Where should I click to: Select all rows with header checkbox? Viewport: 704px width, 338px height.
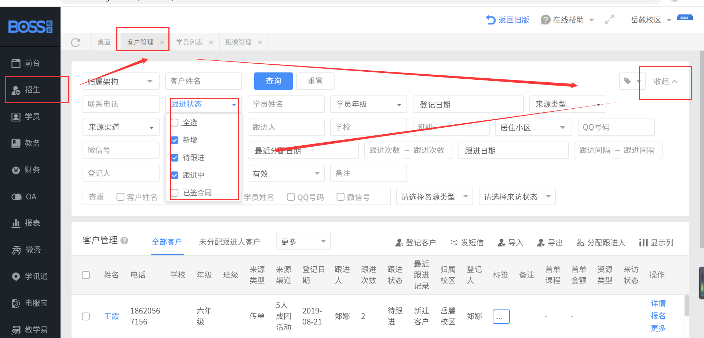[x=86, y=275]
